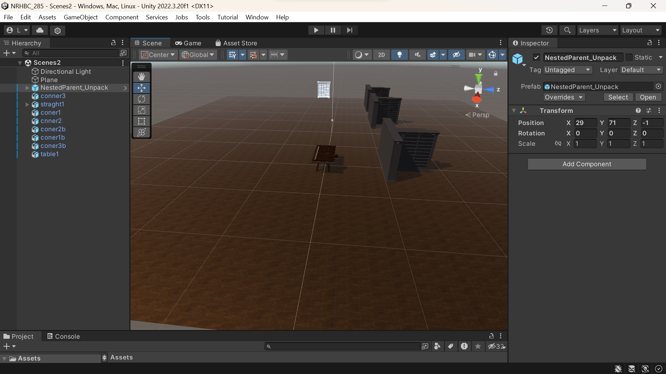Click the prefab Select button

tap(618, 97)
